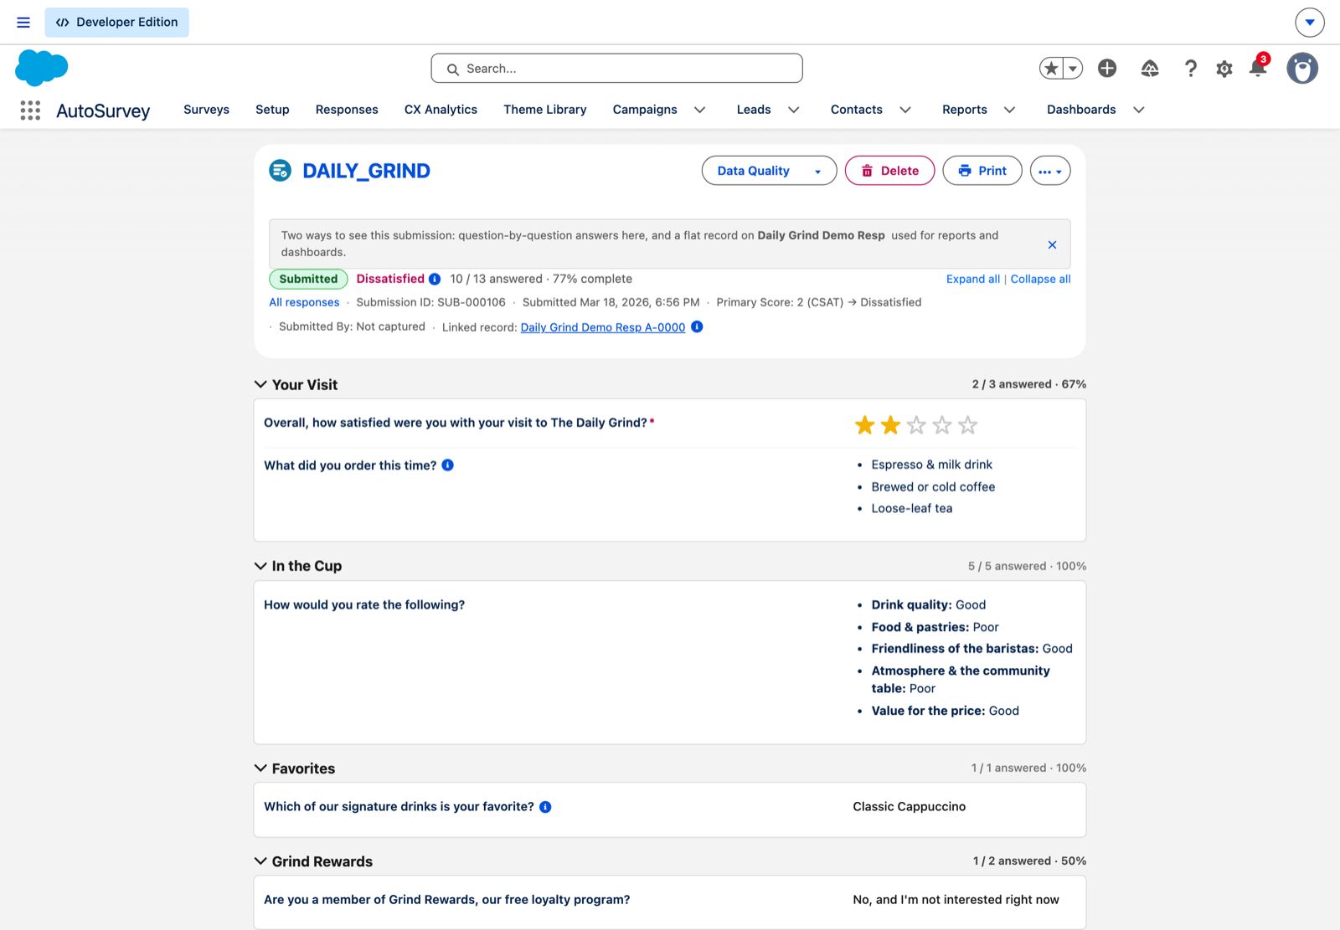This screenshot has width=1340, height=930.
Task: Click the Submitted status badge
Action: (x=308, y=279)
